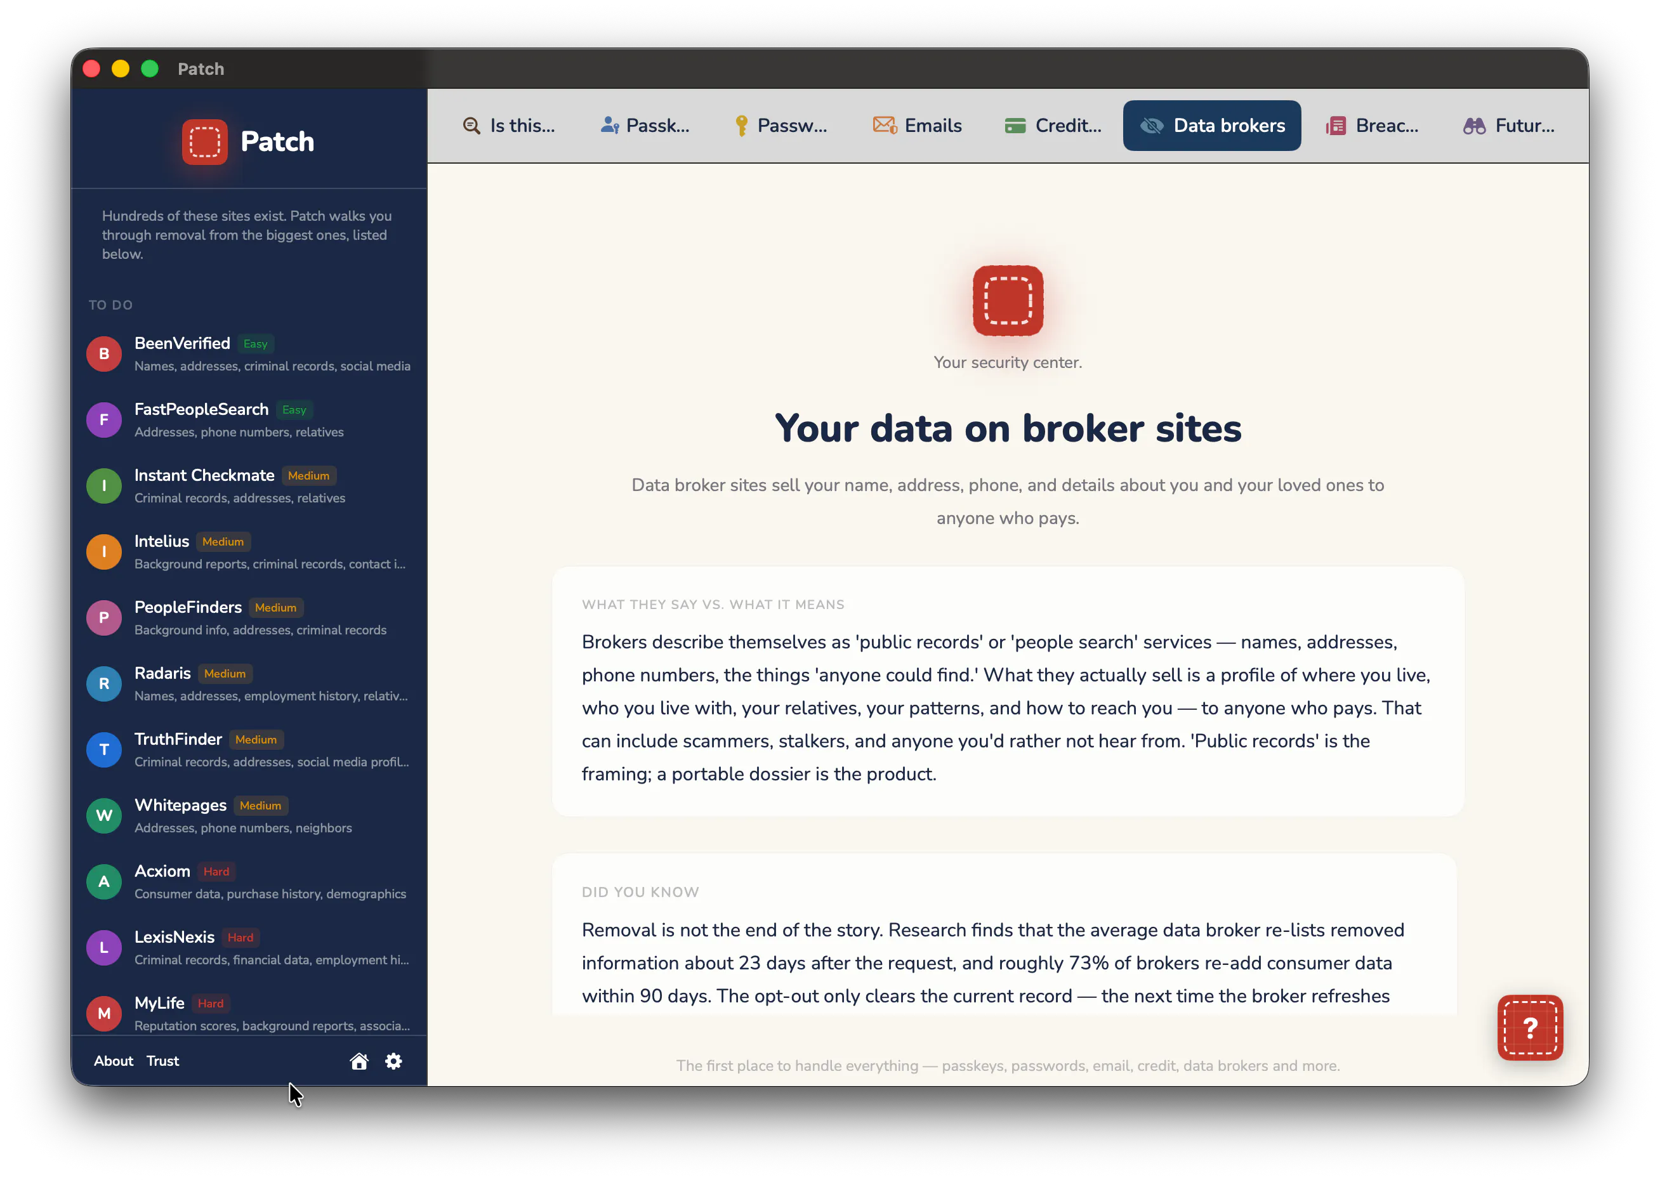Click the person-key icon on Passk tab
The width and height of the screenshot is (1660, 1180).
pos(609,126)
